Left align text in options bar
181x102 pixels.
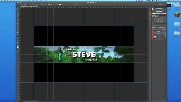click(x=53, y=4)
